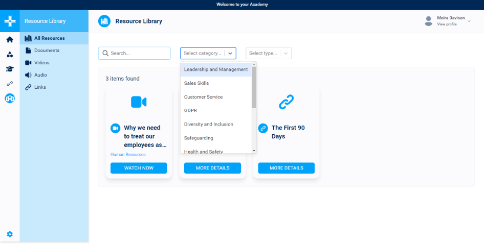This screenshot has height=245, width=484.
Task: Choose Leadership and Management category option
Action: 216,69
